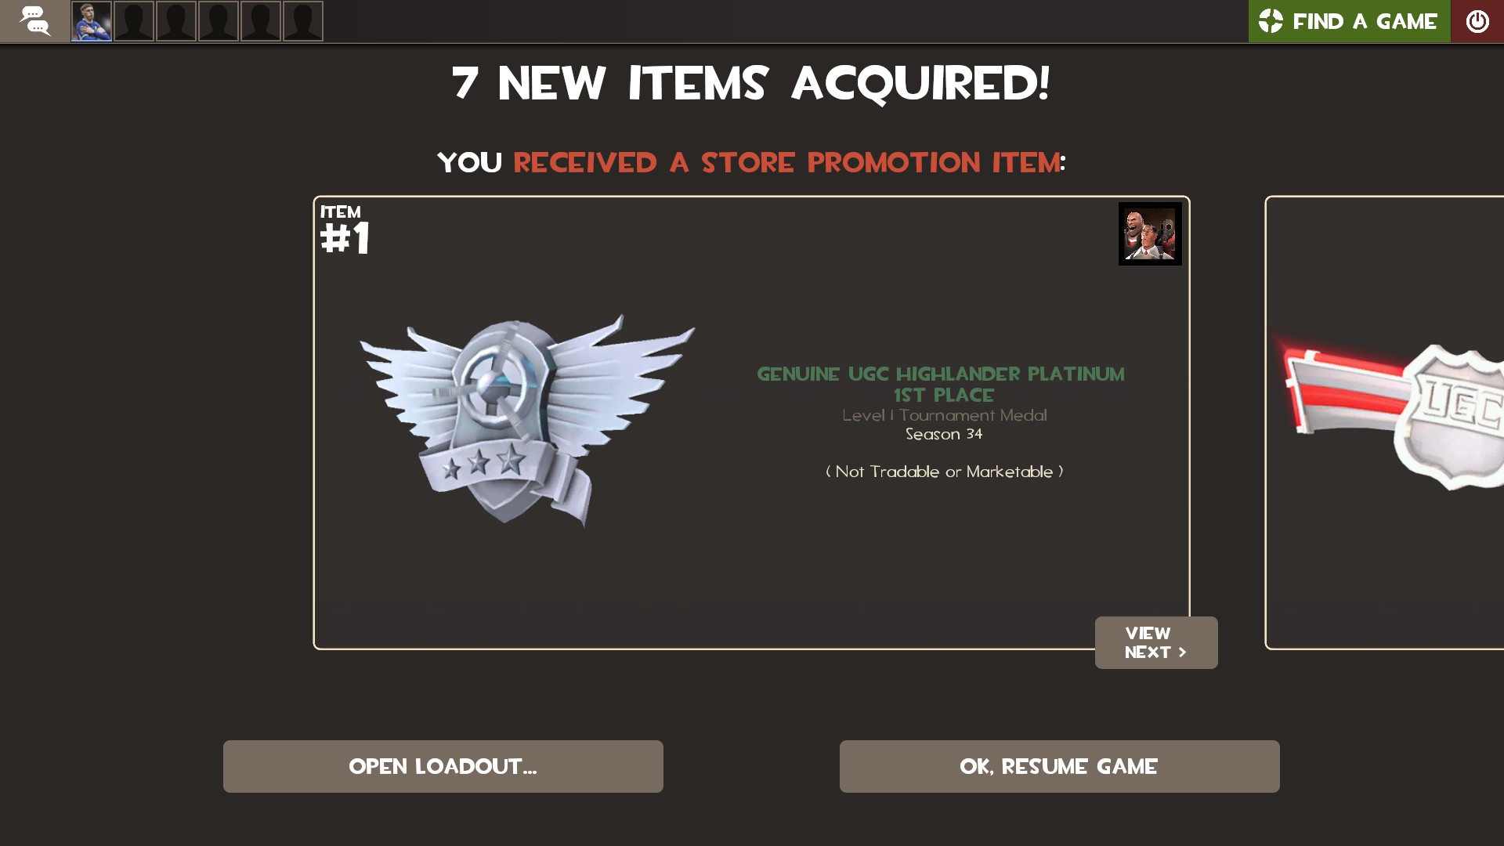Open the loadout screen

[443, 766]
